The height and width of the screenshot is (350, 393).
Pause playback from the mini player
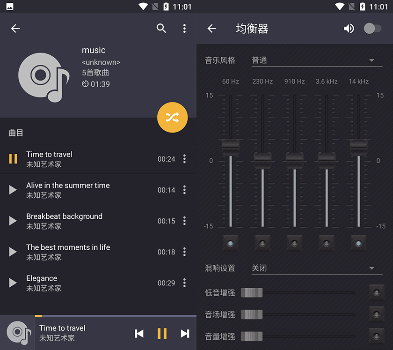[162, 334]
